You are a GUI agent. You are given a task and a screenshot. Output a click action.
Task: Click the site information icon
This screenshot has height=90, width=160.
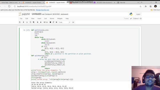point(15,6)
